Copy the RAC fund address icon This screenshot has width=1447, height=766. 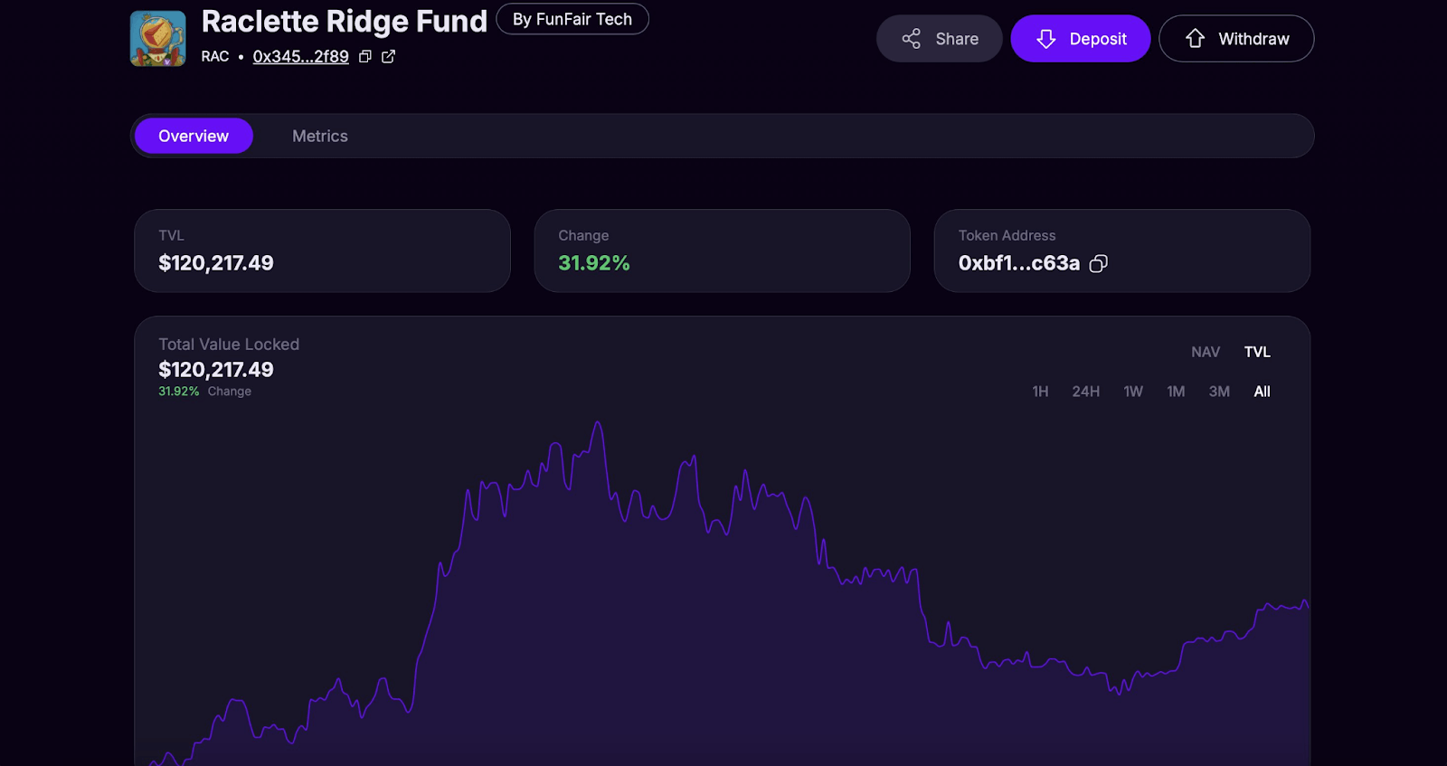point(365,57)
